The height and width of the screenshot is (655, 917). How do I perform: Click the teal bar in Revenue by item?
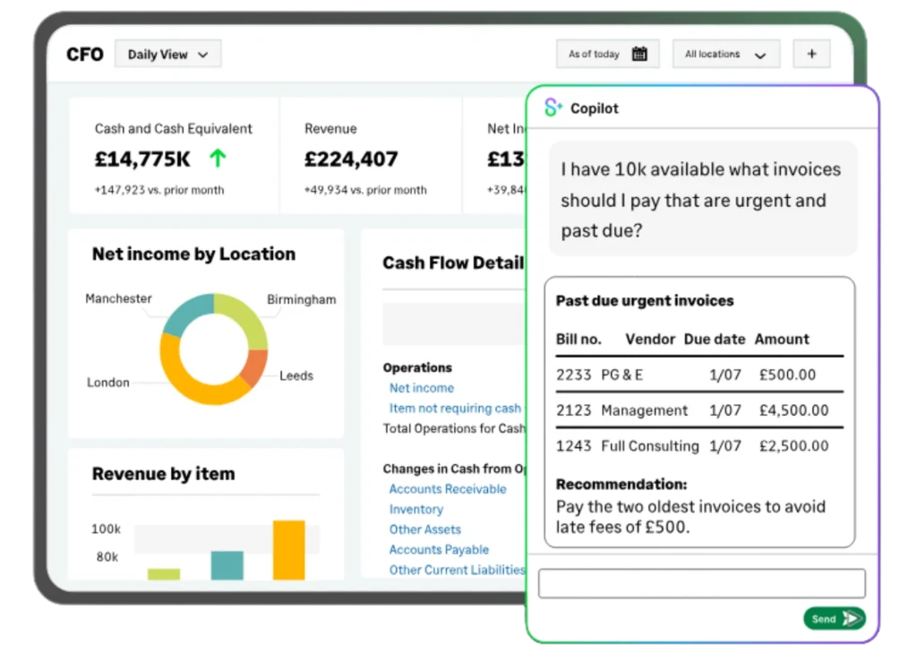pyautogui.click(x=227, y=565)
